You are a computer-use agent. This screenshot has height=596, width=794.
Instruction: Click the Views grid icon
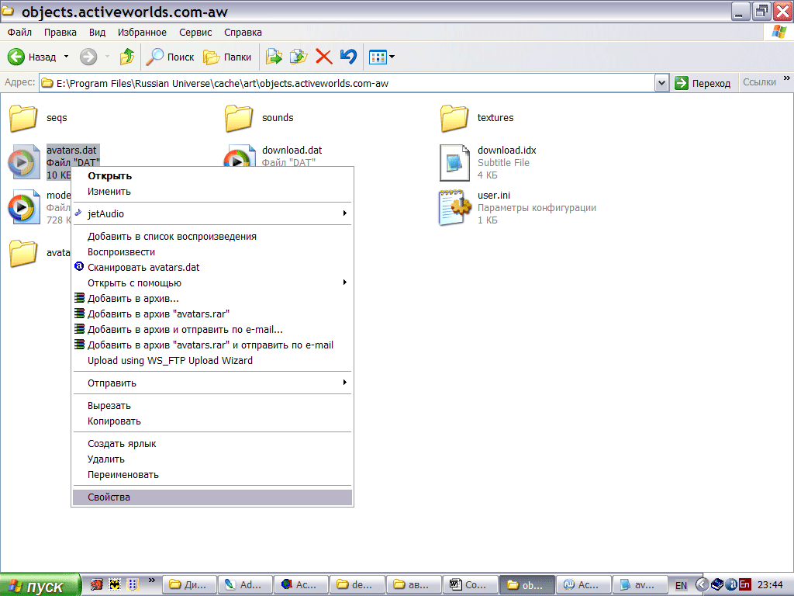click(x=378, y=57)
